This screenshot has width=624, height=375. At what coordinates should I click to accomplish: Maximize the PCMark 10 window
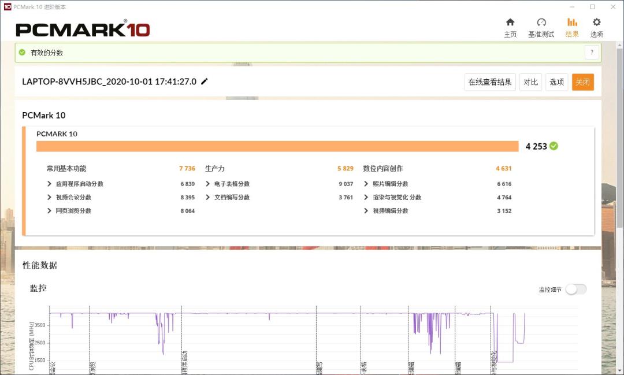[593, 7]
